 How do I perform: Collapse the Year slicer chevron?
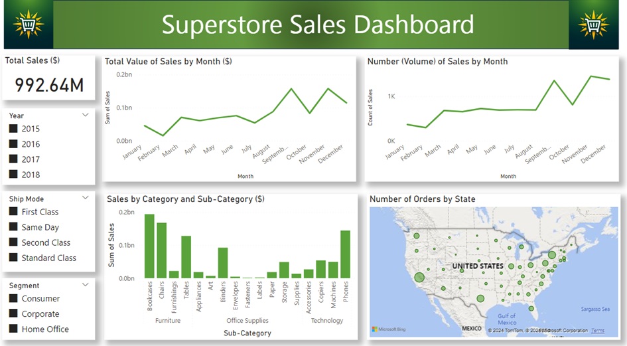point(85,115)
